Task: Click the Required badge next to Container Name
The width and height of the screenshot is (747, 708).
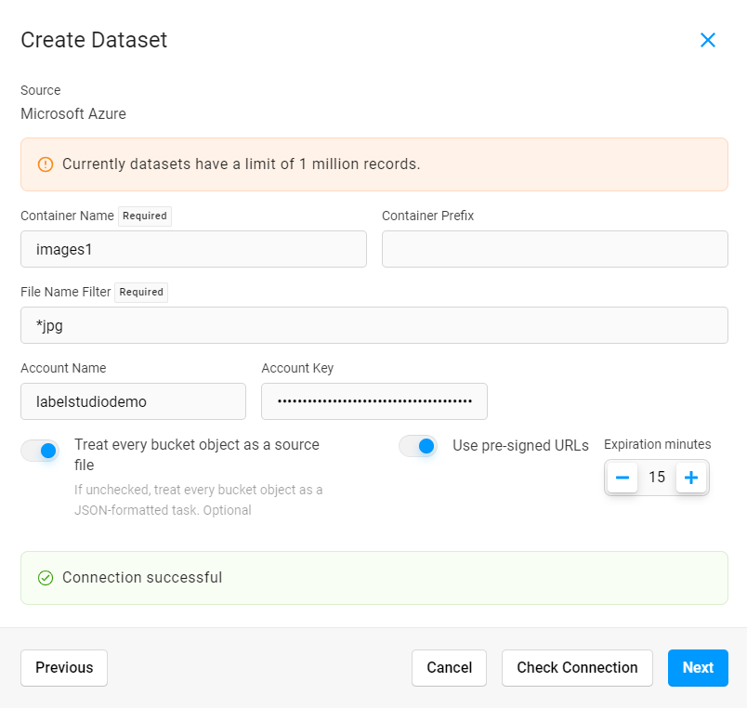Action: (x=145, y=216)
